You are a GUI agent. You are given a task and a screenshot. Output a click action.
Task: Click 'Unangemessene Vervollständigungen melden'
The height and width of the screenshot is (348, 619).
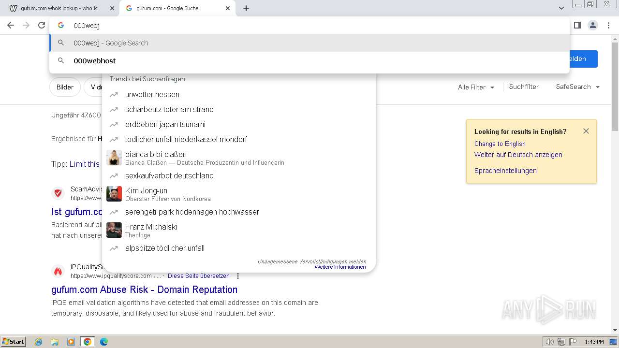(311, 261)
